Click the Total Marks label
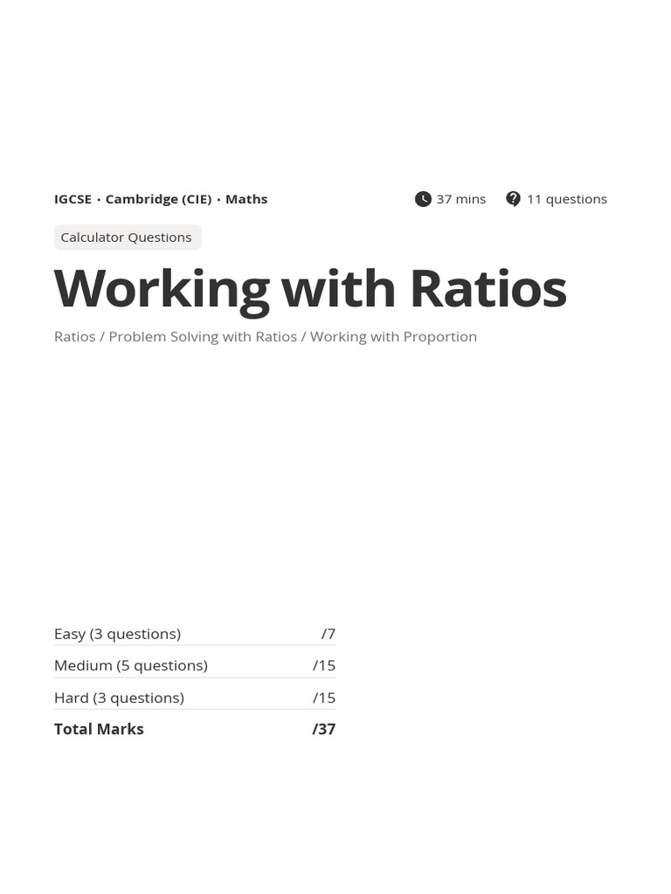The height and width of the screenshot is (894, 671). [99, 729]
